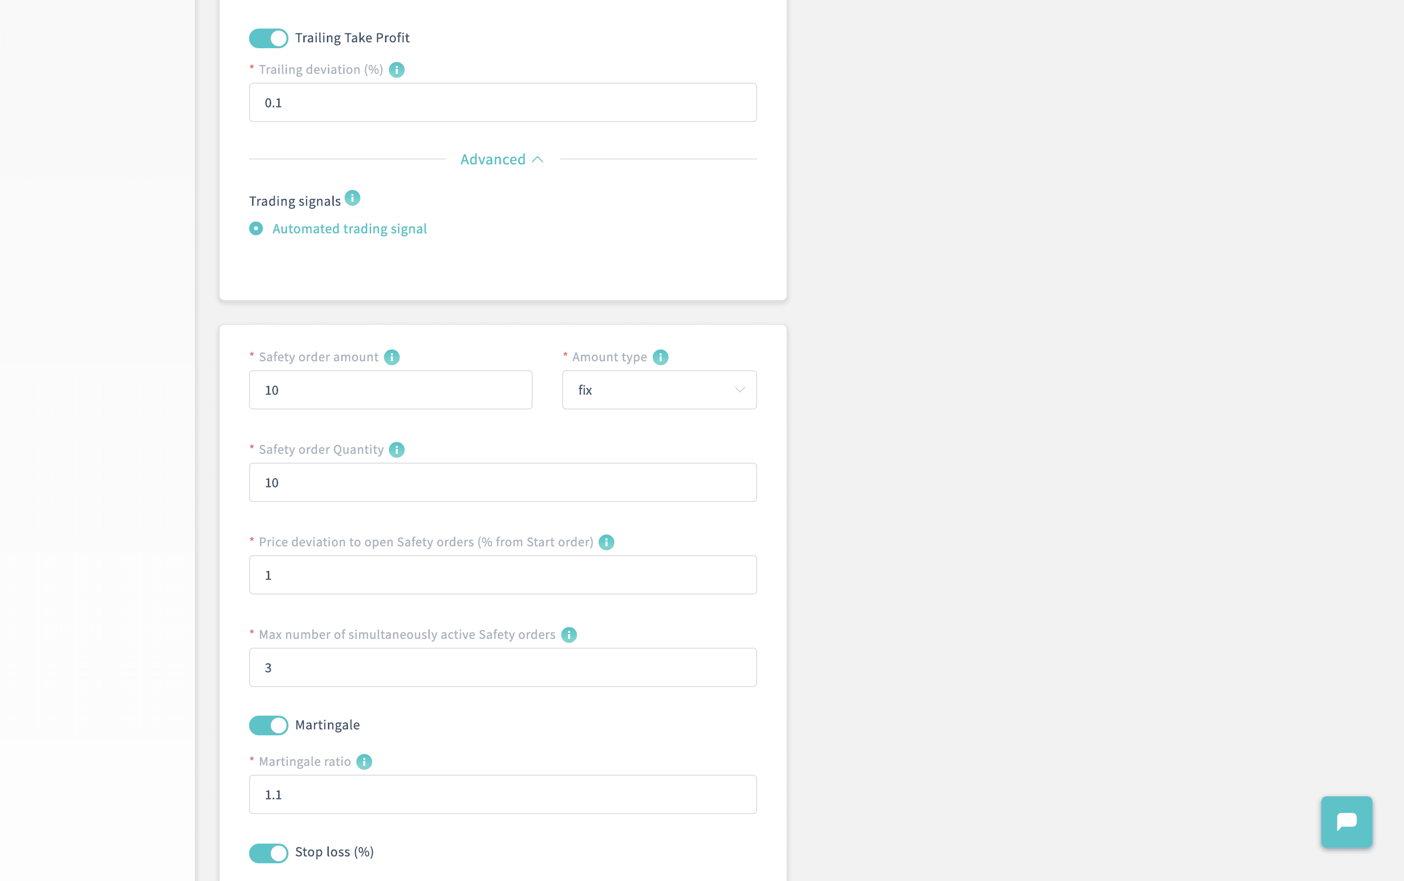Click the Amount type info icon

click(x=660, y=357)
